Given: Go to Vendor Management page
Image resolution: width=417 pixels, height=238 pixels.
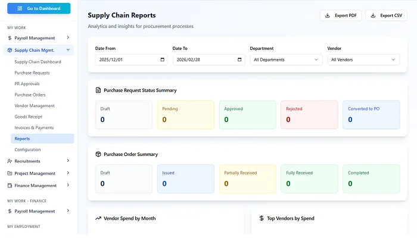Looking at the screenshot, I should (35, 106).
